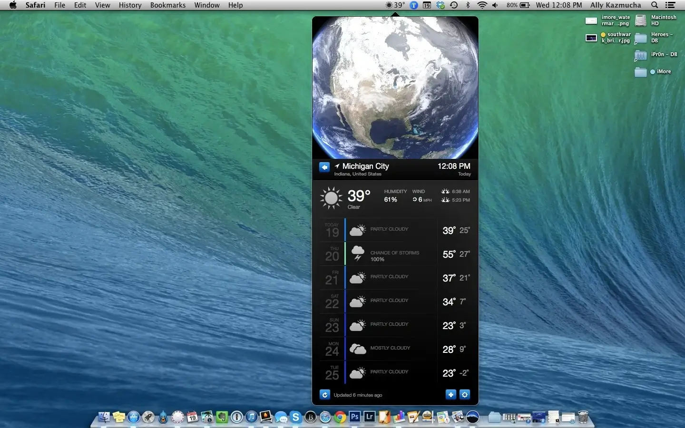Open Google Chrome in the dock

(x=340, y=417)
